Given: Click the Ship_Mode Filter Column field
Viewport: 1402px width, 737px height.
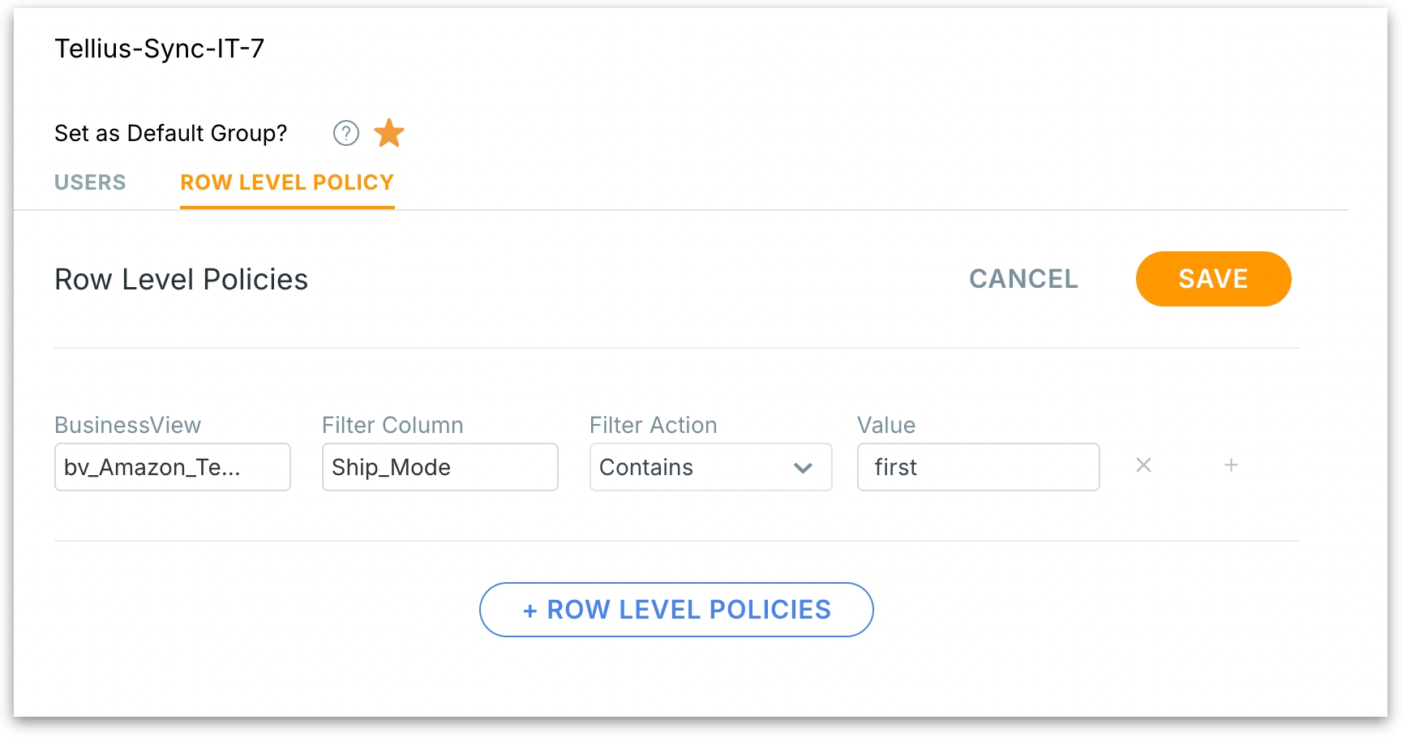Looking at the screenshot, I should coord(439,467).
